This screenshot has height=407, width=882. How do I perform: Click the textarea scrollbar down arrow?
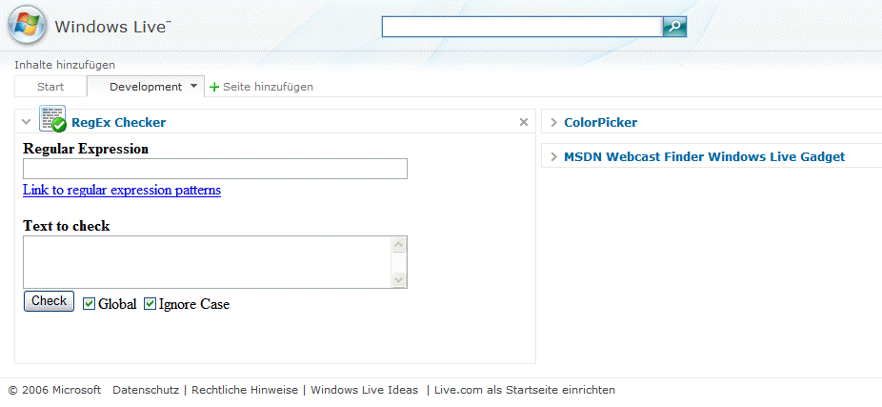[399, 280]
